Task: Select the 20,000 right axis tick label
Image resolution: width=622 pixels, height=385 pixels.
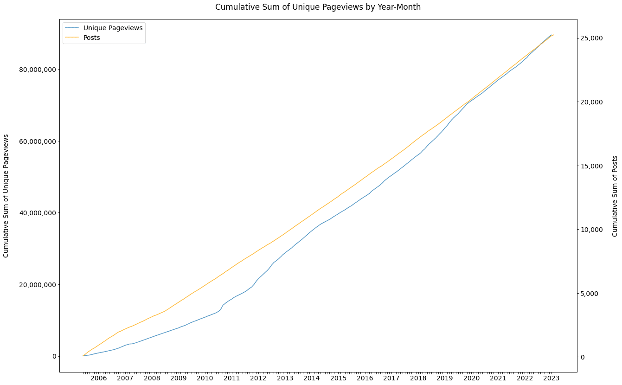Action: (591, 102)
